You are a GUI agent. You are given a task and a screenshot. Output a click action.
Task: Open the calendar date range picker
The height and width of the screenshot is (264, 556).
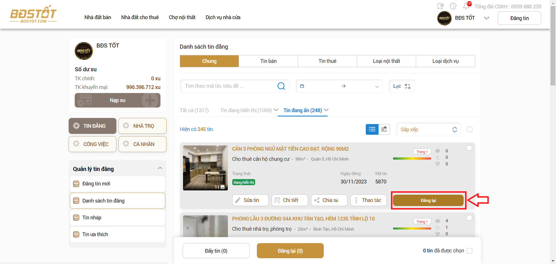339,86
